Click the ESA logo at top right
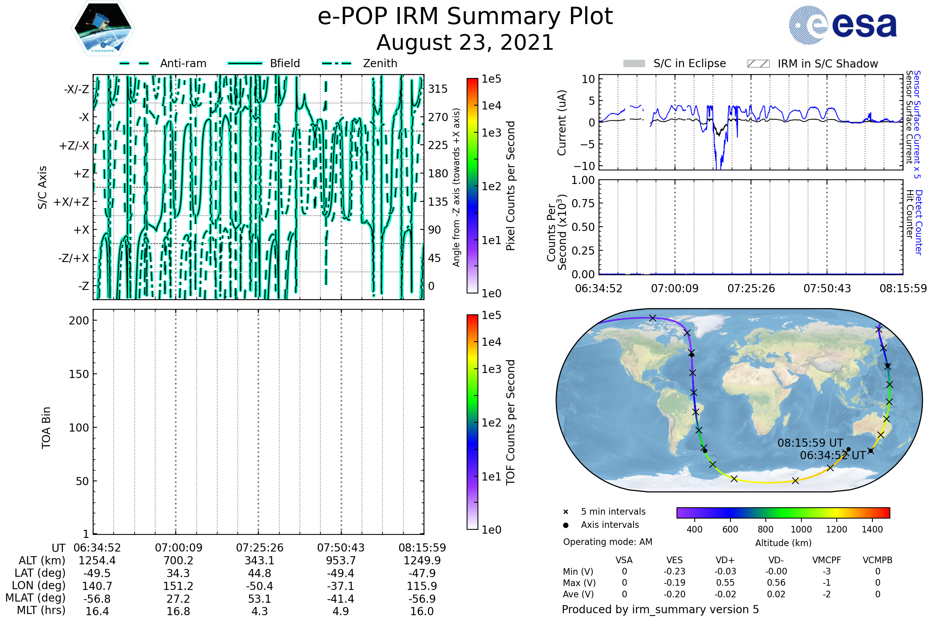The height and width of the screenshot is (621, 931). [x=842, y=25]
